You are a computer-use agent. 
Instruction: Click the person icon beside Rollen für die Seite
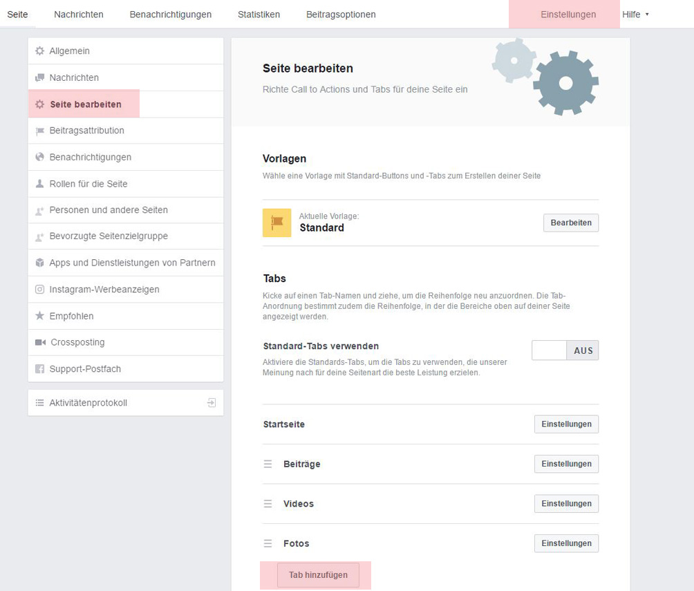click(39, 184)
